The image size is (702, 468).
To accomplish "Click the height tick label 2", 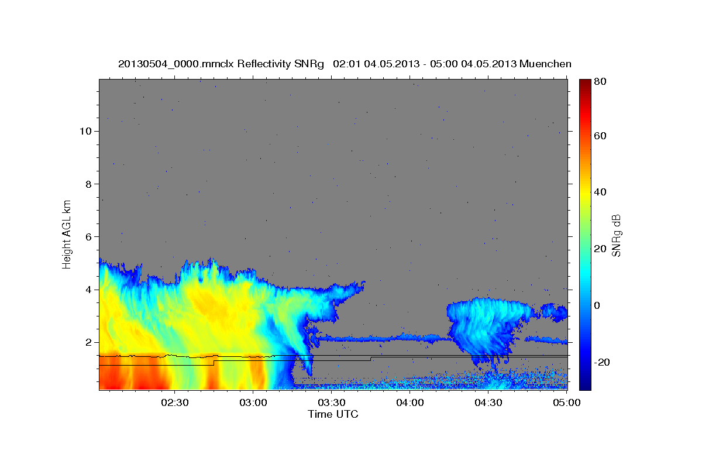I will [x=88, y=342].
